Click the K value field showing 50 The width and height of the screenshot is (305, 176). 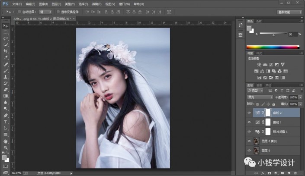[293, 35]
